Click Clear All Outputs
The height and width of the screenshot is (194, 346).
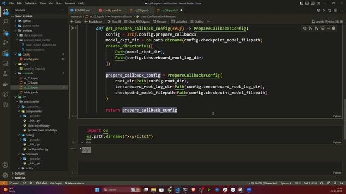click(x=137, y=22)
